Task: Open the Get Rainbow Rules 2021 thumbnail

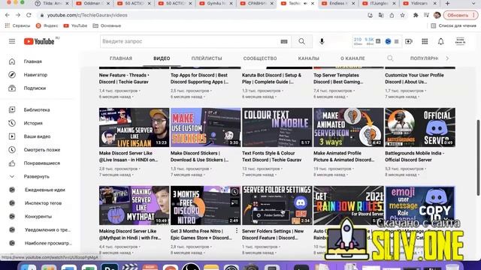Action: tap(349, 205)
